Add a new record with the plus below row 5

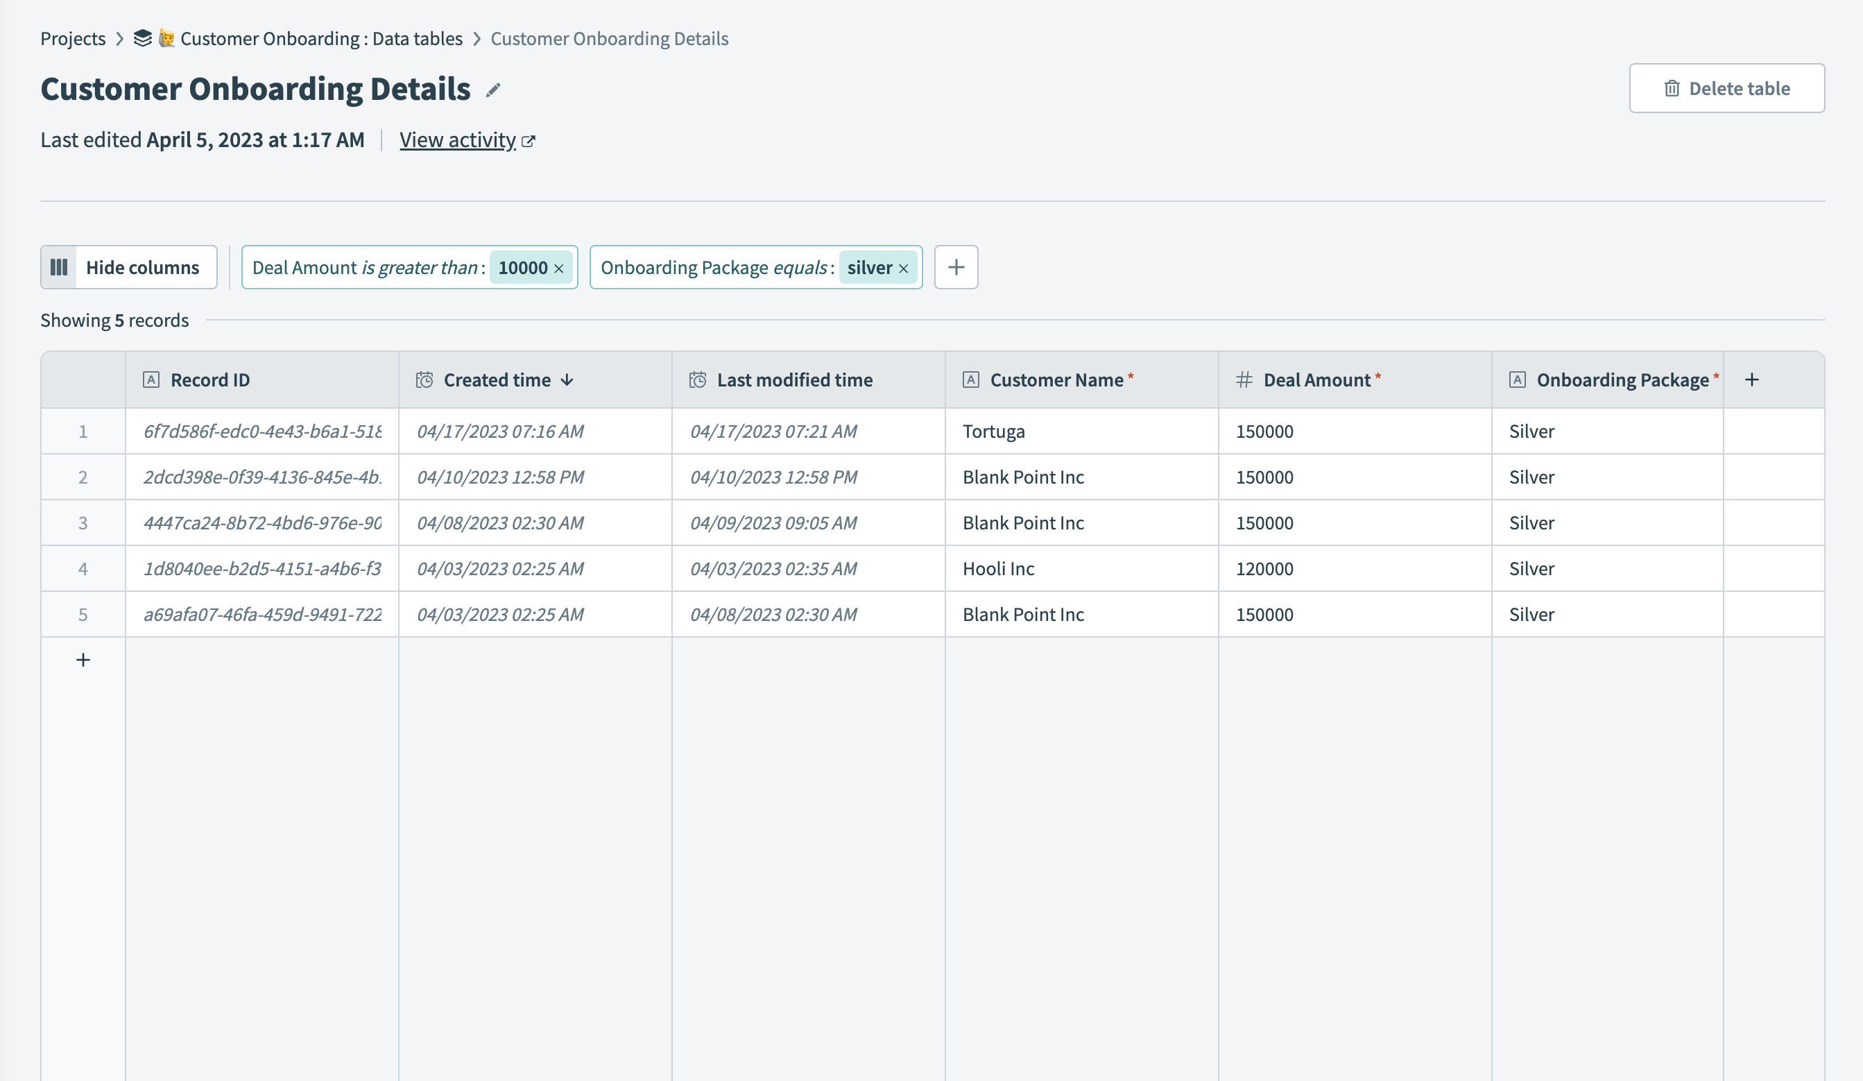[x=83, y=660]
